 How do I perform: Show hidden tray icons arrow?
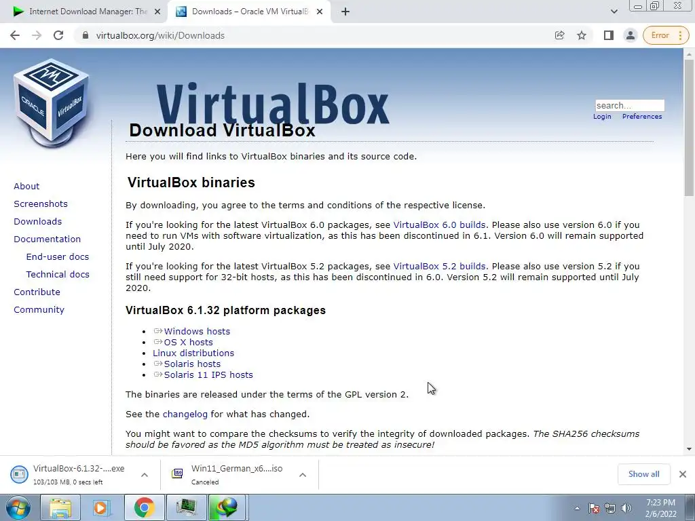point(577,508)
